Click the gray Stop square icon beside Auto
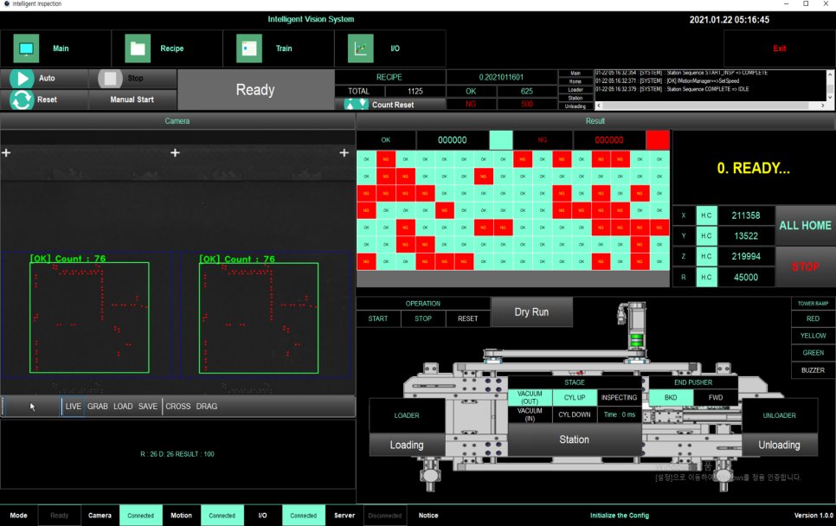 pyautogui.click(x=111, y=79)
